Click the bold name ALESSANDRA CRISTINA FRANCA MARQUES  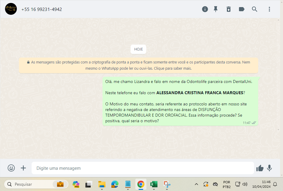pyautogui.click(x=200, y=93)
